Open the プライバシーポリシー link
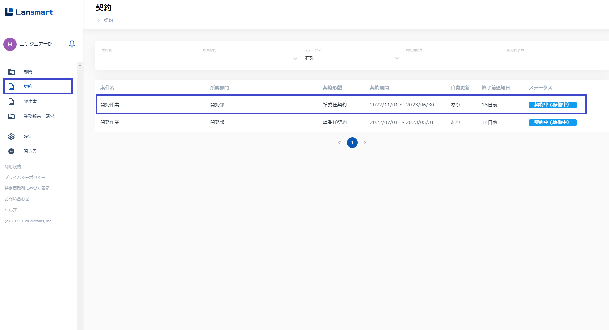This screenshot has height=330, width=609. click(x=25, y=178)
